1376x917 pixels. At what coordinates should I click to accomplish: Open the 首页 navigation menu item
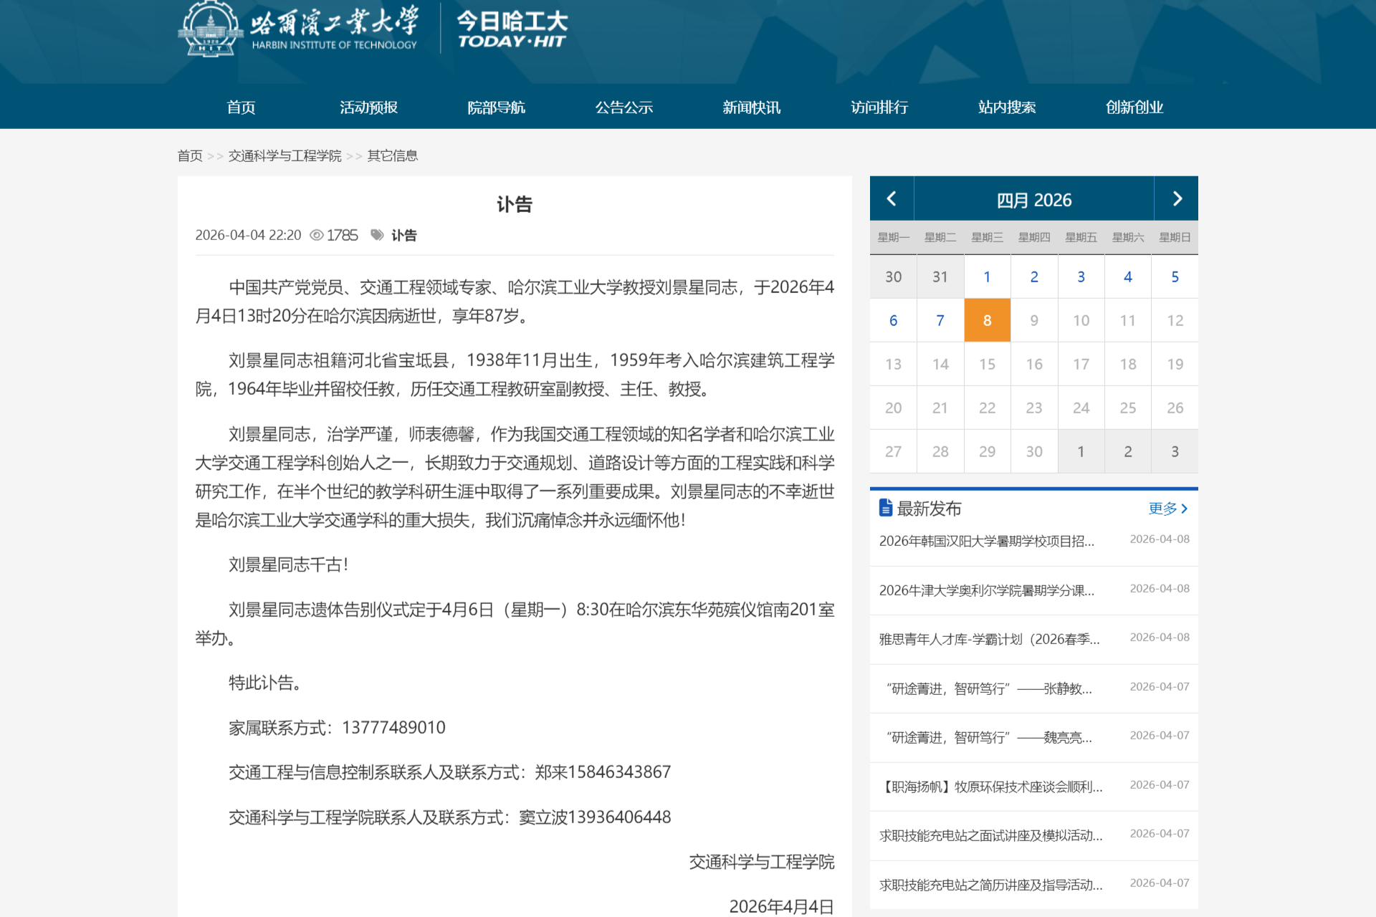click(x=241, y=107)
